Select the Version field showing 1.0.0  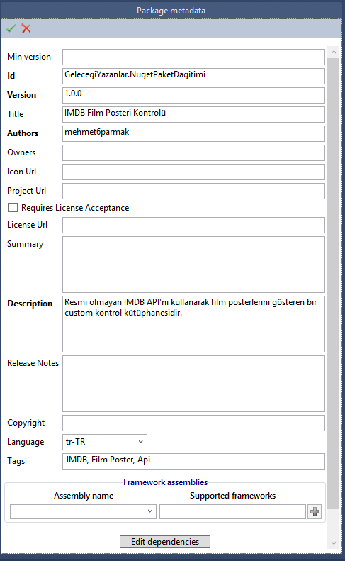point(194,96)
